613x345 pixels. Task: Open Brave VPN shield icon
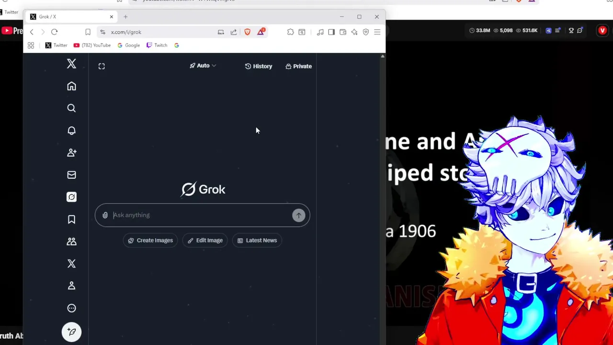tap(366, 32)
